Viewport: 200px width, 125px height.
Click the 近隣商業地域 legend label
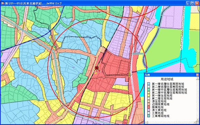click(x=161, y=104)
